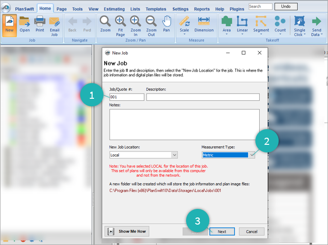
Task: Click the Search box in ribbon
Action: click(261, 7)
